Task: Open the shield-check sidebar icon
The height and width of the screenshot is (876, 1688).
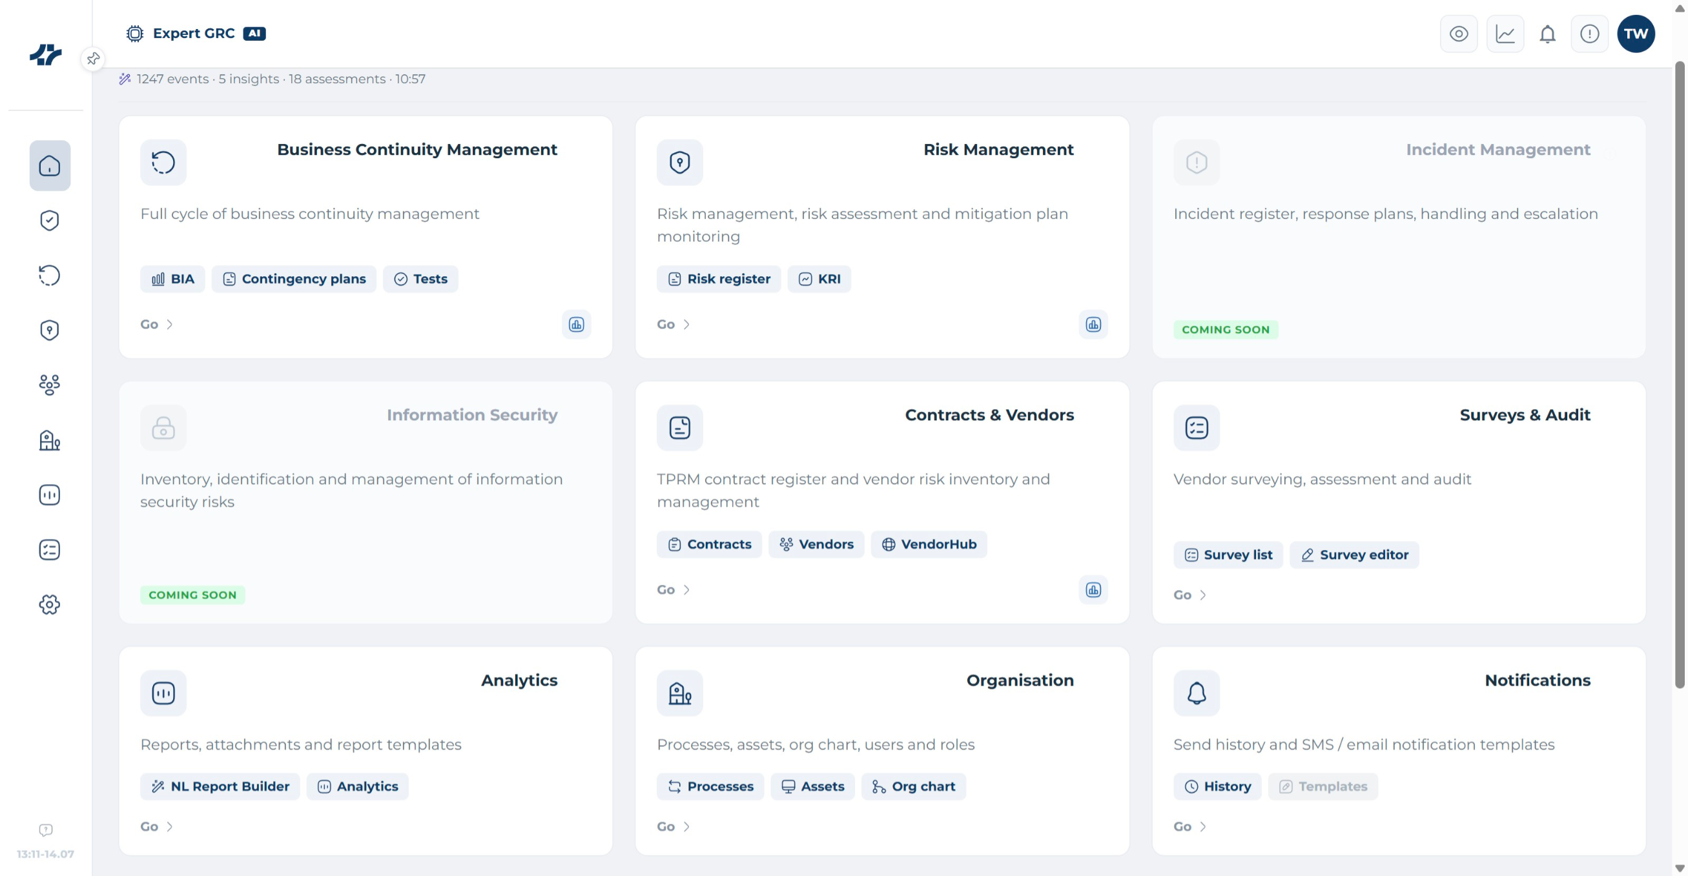Action: click(50, 221)
